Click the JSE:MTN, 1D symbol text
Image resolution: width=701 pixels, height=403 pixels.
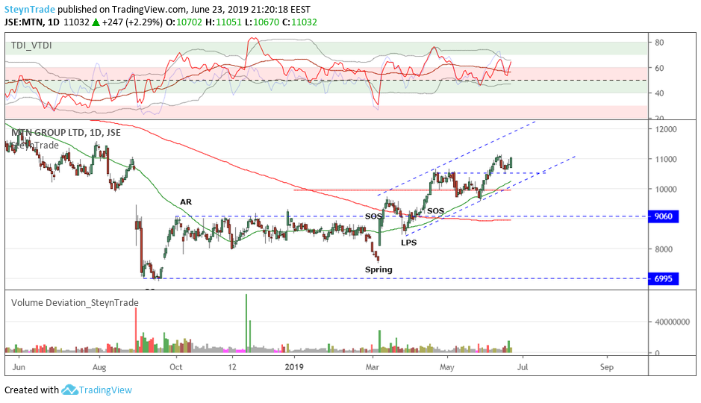pyautogui.click(x=32, y=22)
